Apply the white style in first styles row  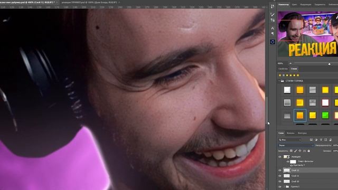point(287,90)
